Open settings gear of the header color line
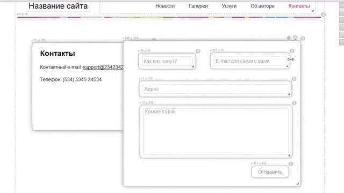The width and height of the screenshot is (344, 193). (323, 14)
